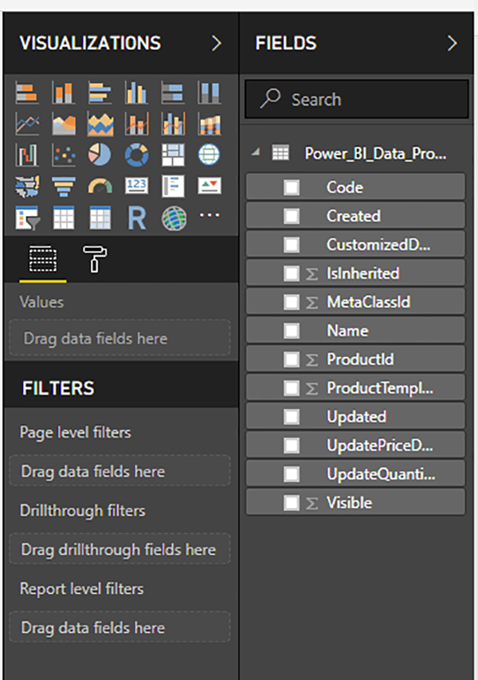
Task: Choose the Funnel visualization icon
Action: (x=64, y=186)
